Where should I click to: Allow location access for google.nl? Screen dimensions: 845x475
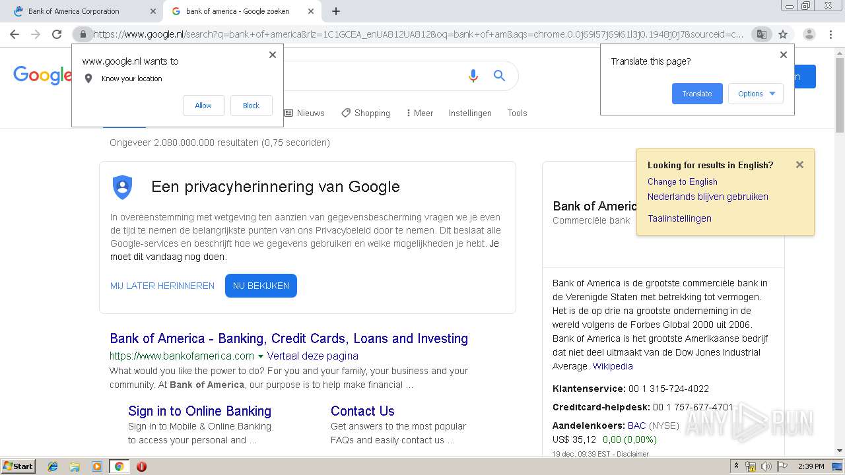point(203,106)
